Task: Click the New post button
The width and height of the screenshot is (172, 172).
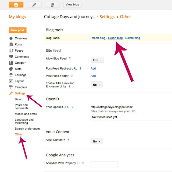Action: [18, 30]
